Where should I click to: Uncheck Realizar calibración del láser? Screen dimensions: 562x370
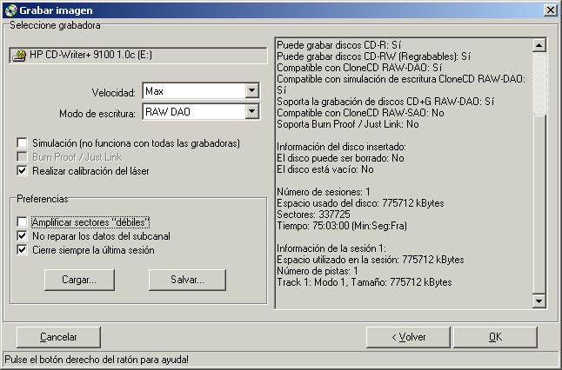coord(23,171)
